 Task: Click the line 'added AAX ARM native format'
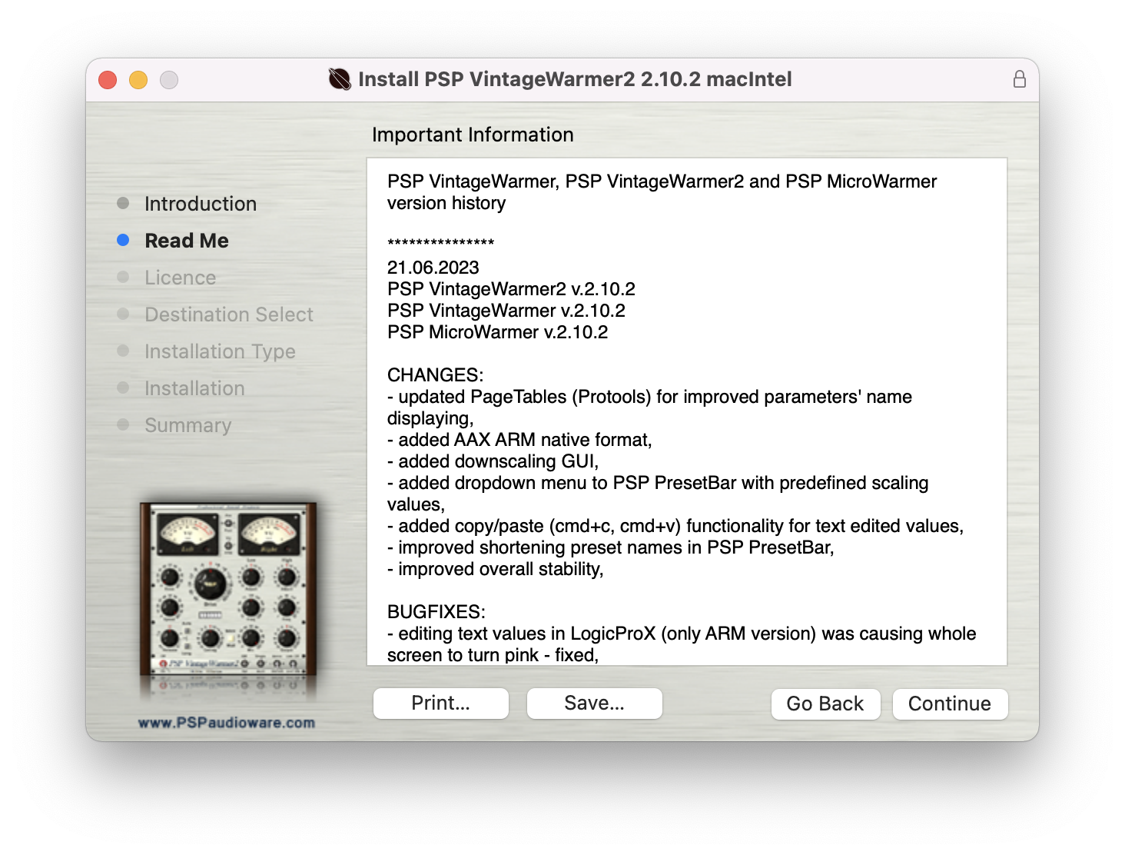(519, 440)
